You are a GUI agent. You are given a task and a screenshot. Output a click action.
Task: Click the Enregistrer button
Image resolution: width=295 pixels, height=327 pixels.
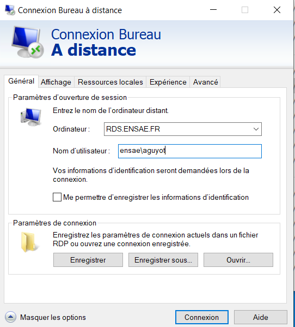(x=88, y=260)
